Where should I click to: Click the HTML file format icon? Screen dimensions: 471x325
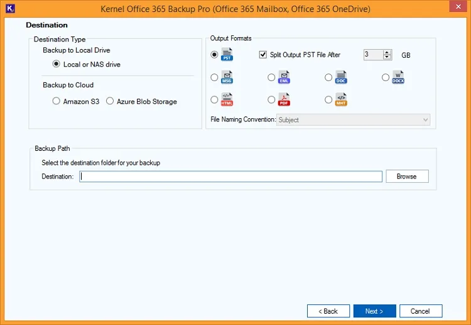click(x=227, y=99)
